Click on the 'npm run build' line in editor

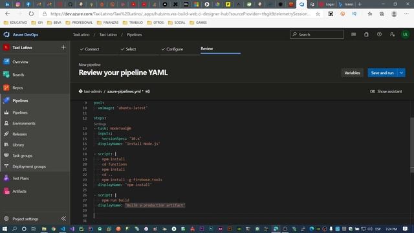115,200
